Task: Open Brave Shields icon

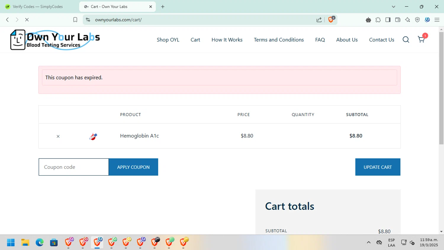Action: (331, 19)
